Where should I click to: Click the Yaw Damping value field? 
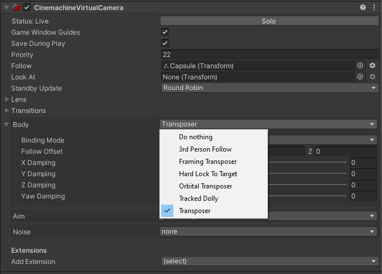[363, 196]
